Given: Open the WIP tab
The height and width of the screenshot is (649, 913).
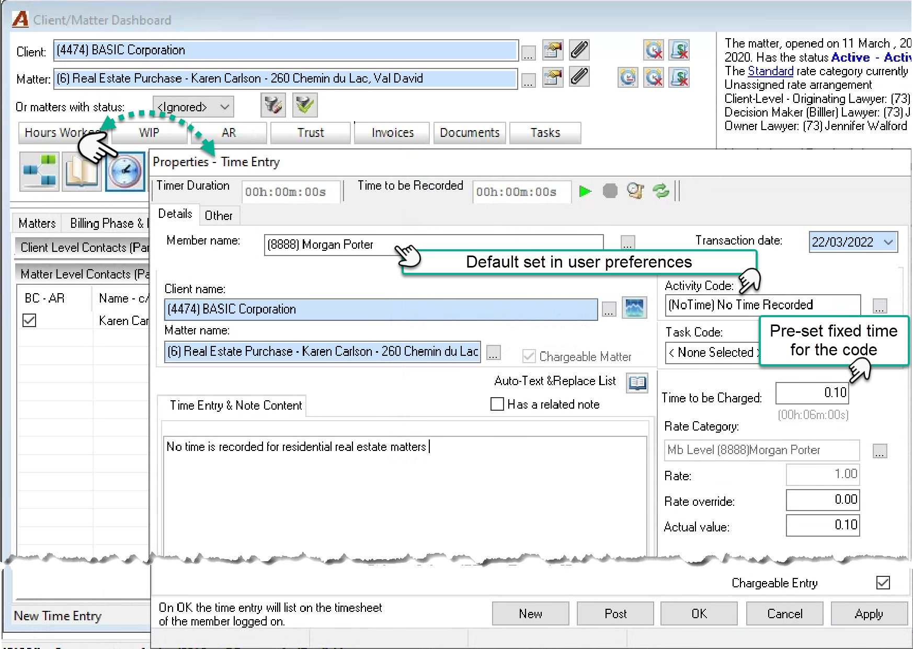Looking at the screenshot, I should 149,133.
